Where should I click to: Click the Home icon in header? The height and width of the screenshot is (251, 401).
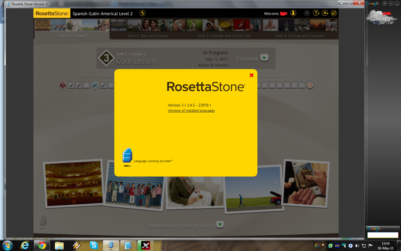[307, 13]
